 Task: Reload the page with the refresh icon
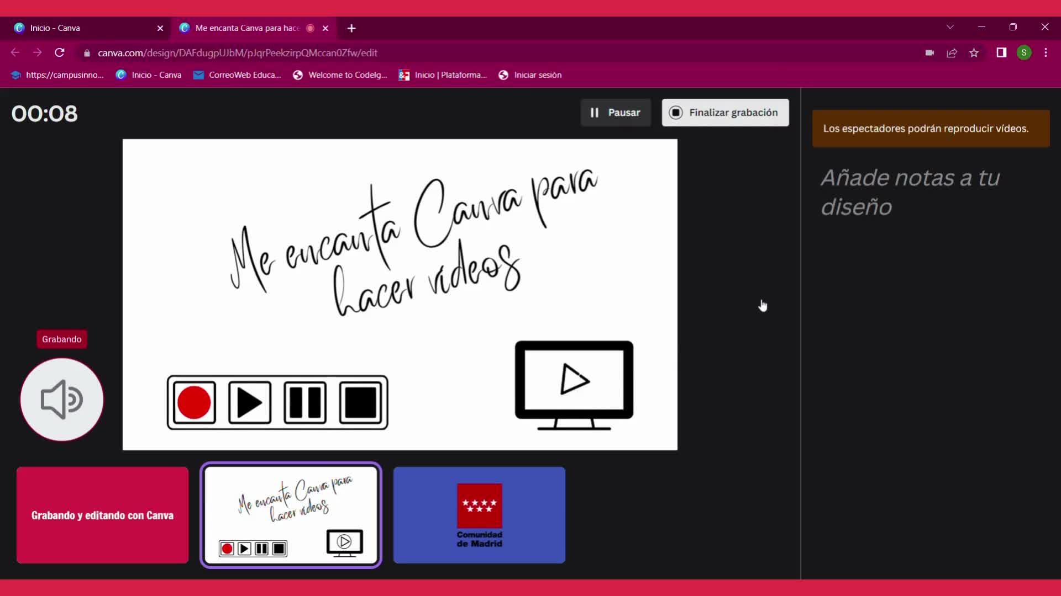60,53
